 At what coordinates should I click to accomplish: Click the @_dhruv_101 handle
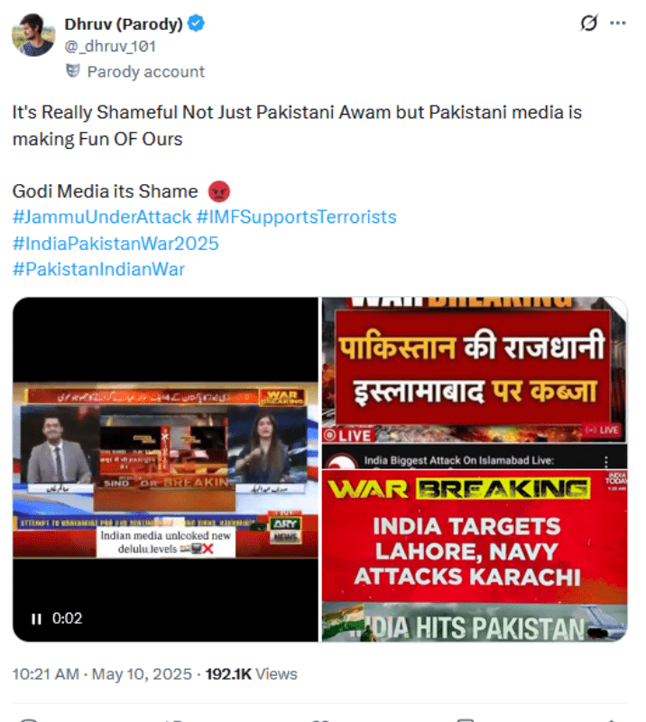(x=110, y=47)
